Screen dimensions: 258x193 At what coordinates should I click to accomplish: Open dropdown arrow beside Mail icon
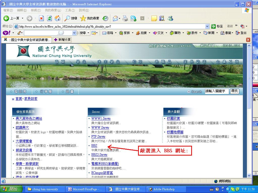pos(119,18)
